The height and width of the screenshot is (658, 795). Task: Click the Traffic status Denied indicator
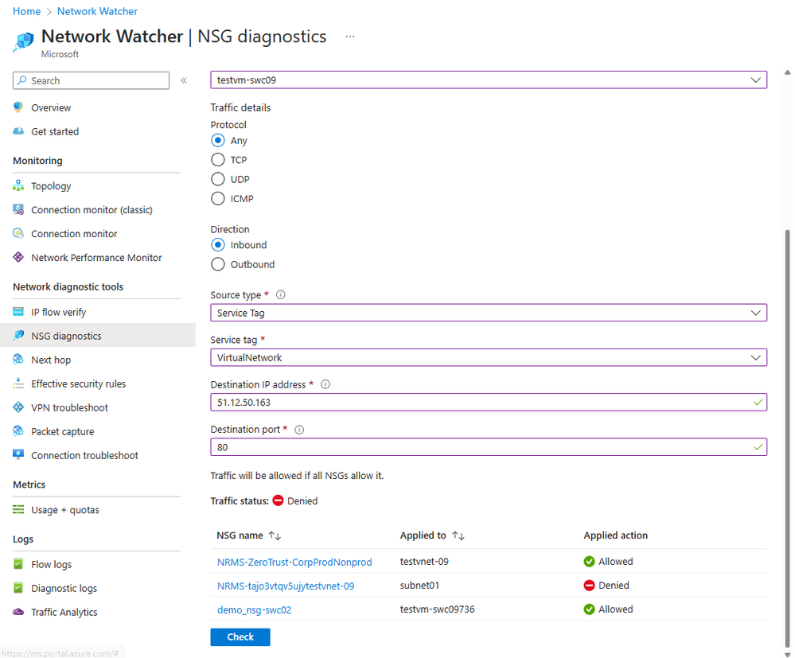295,500
